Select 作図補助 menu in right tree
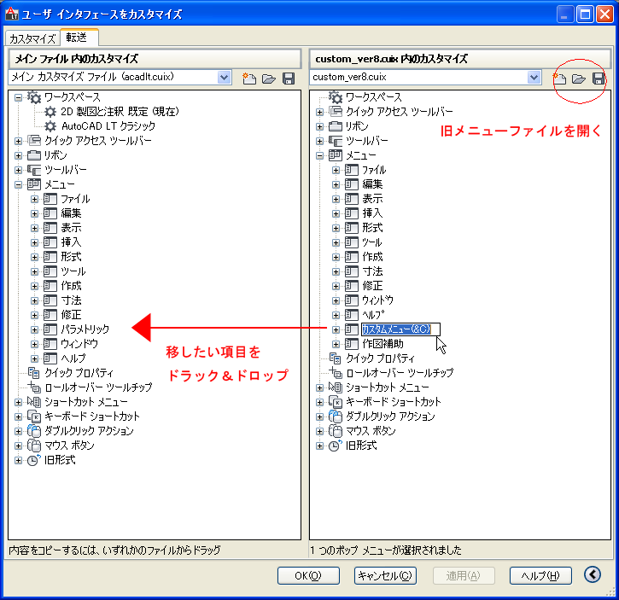 click(383, 344)
